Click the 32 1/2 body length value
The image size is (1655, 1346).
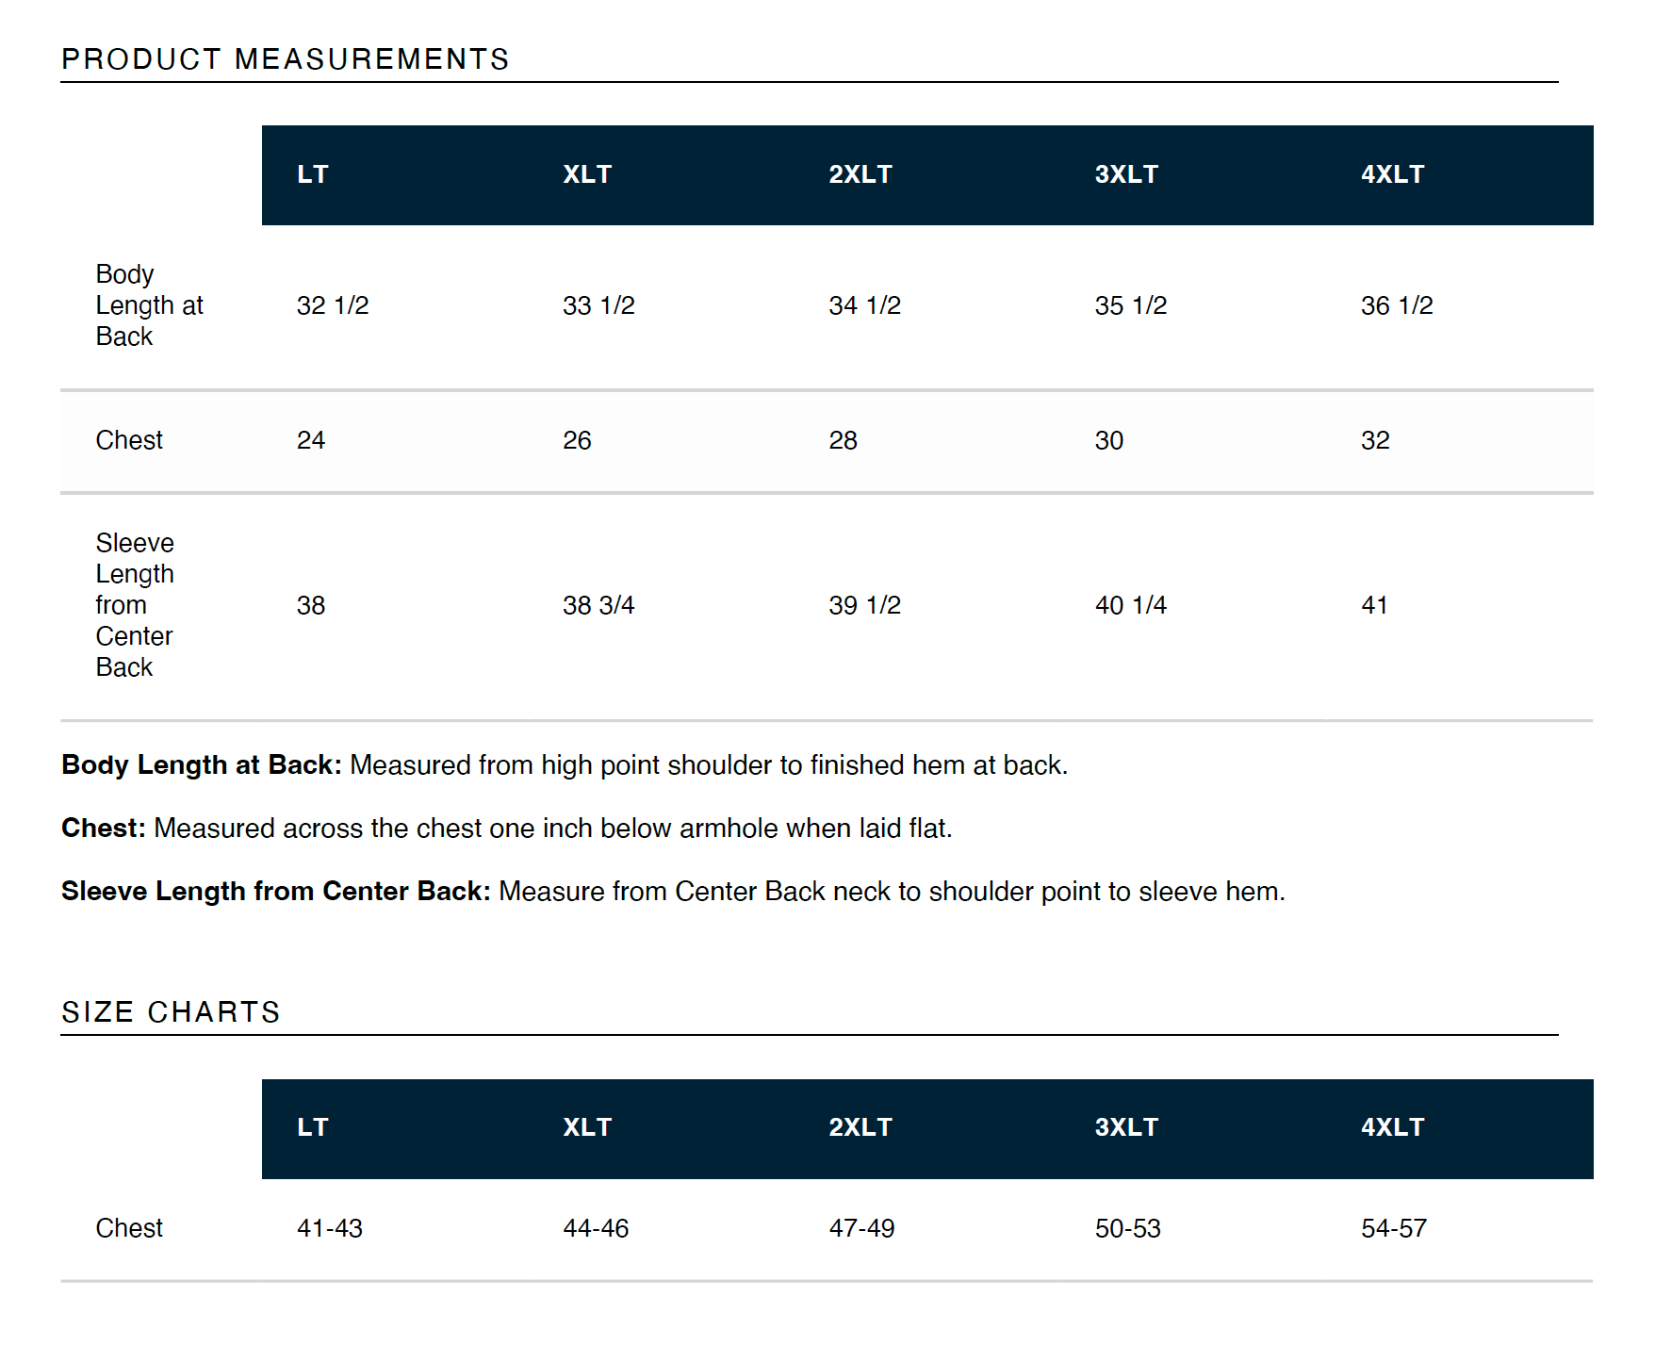[x=333, y=305]
